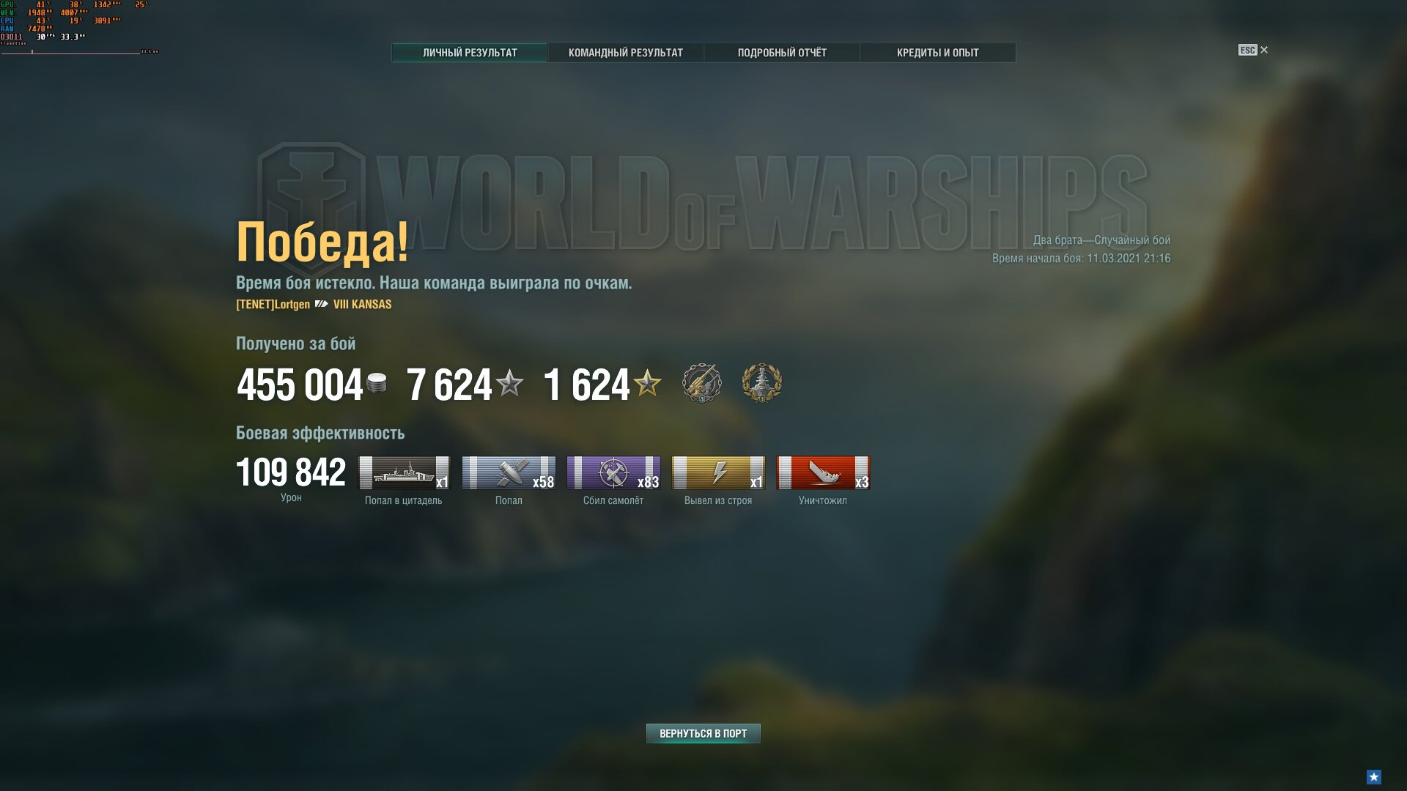
Task: Click the player name [TENET]Lortgen
Action: (273, 304)
